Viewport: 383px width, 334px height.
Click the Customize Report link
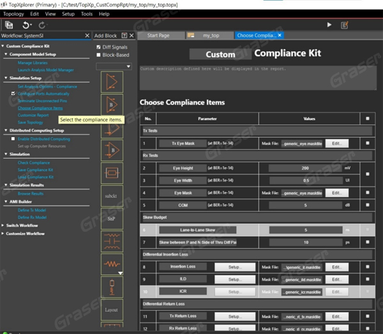pyautogui.click(x=33, y=115)
